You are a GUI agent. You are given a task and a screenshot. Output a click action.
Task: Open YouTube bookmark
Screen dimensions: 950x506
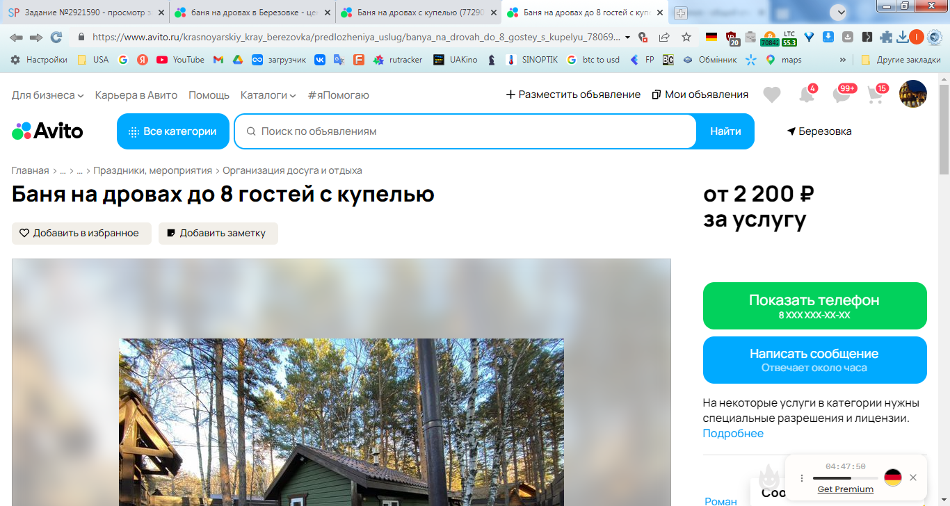point(180,60)
